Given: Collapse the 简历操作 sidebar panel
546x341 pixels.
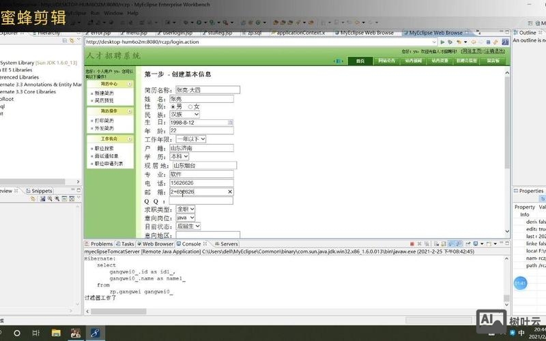Looking at the screenshot, I should pos(129,111).
